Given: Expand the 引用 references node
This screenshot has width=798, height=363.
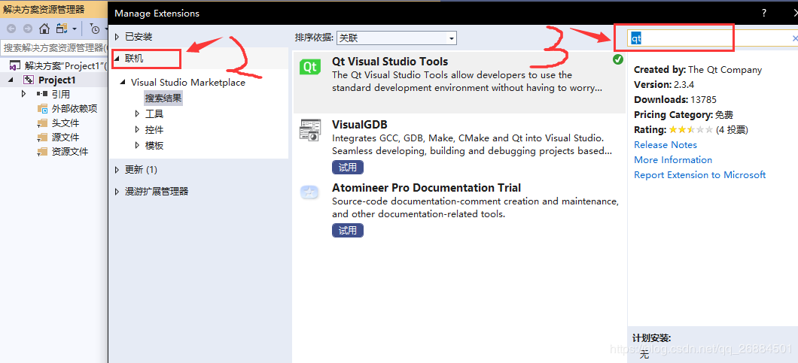Looking at the screenshot, I should (23, 94).
